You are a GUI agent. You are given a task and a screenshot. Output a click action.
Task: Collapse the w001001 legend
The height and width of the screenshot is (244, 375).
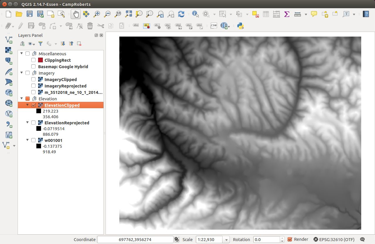tap(27, 140)
